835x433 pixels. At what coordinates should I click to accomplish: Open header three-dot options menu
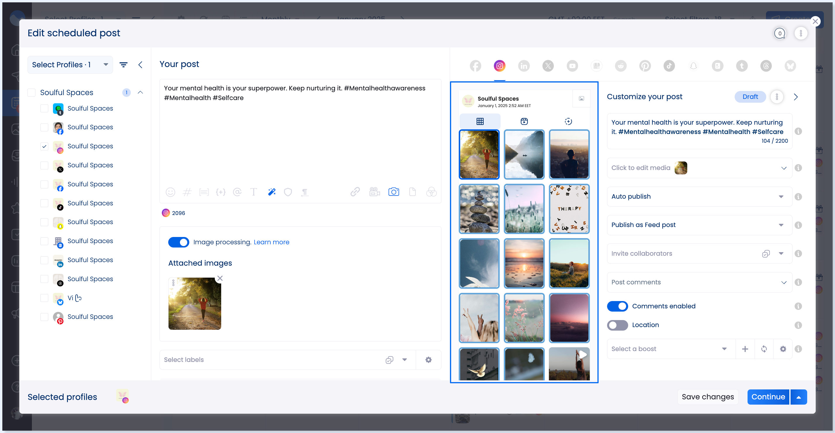(801, 33)
